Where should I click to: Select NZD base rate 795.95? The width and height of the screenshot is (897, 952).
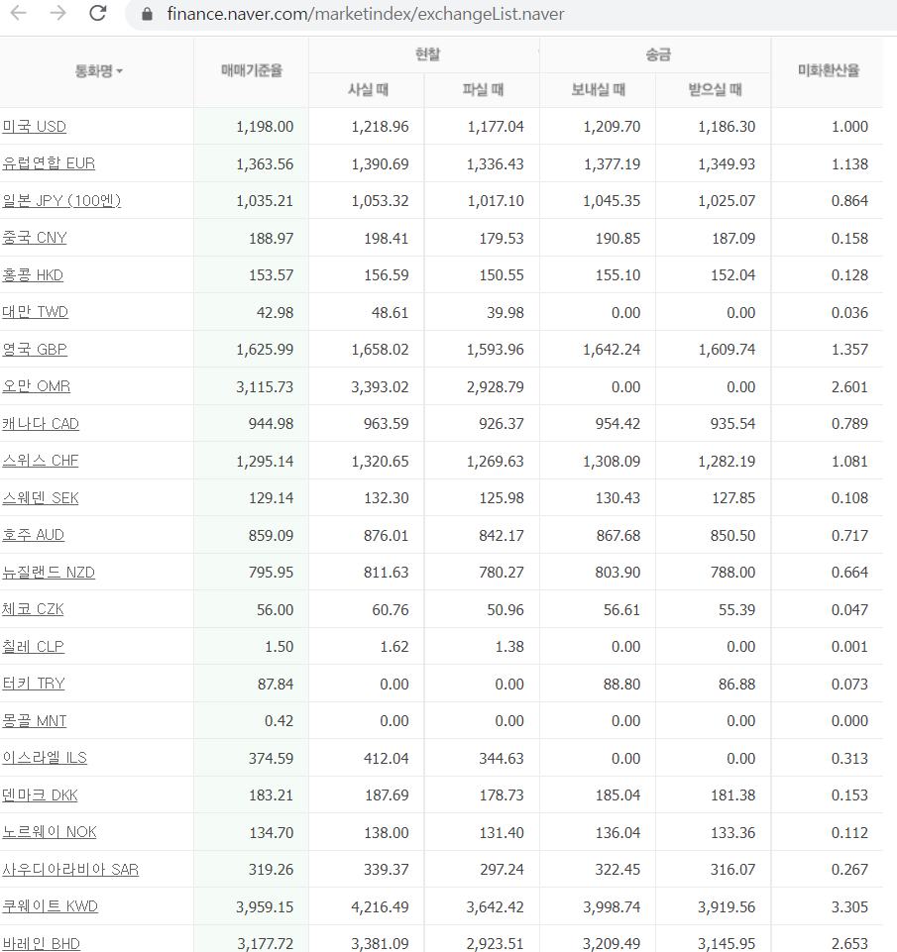tap(271, 572)
